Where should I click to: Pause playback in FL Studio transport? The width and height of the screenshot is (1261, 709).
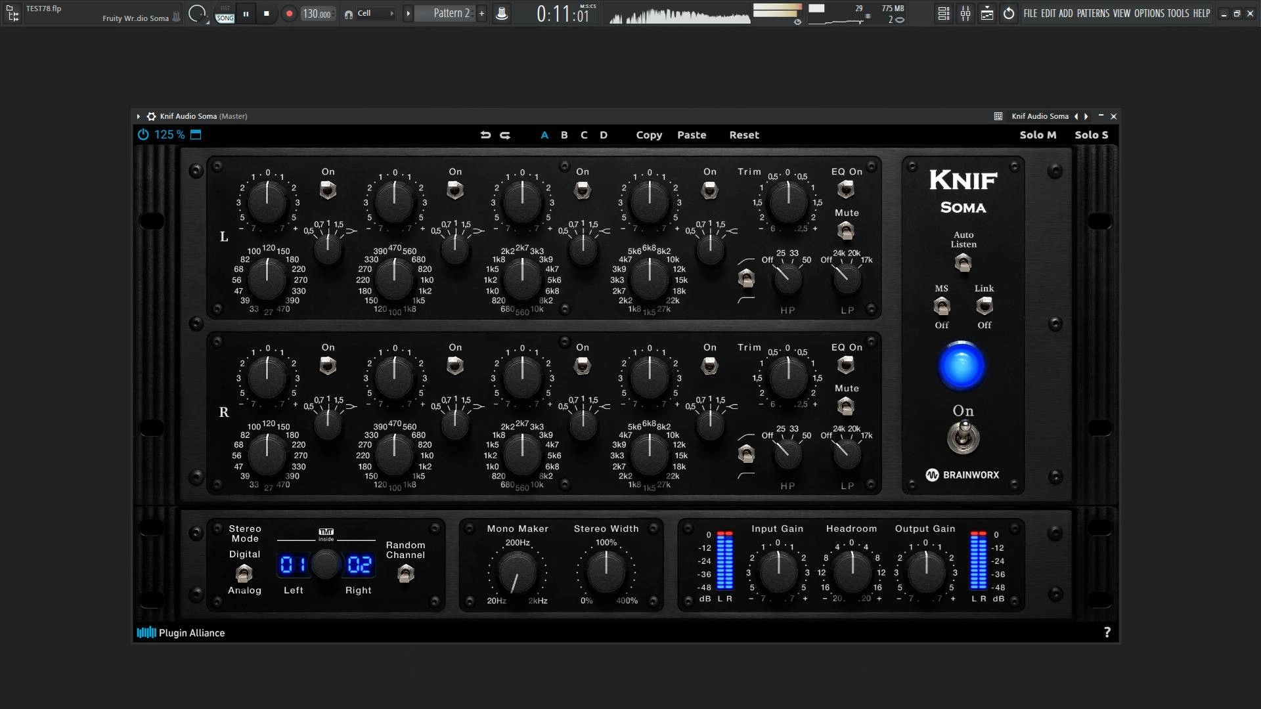click(x=246, y=13)
